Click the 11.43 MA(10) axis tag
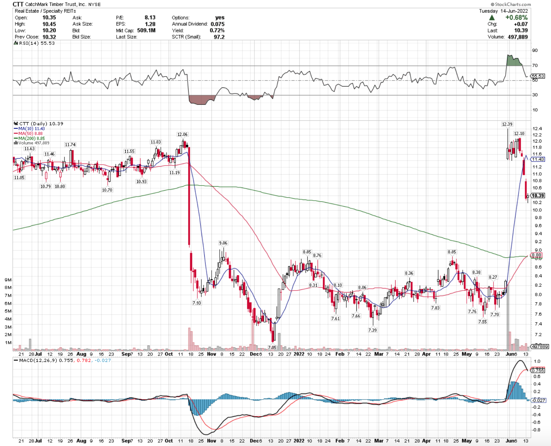The image size is (551, 446). (x=538, y=160)
